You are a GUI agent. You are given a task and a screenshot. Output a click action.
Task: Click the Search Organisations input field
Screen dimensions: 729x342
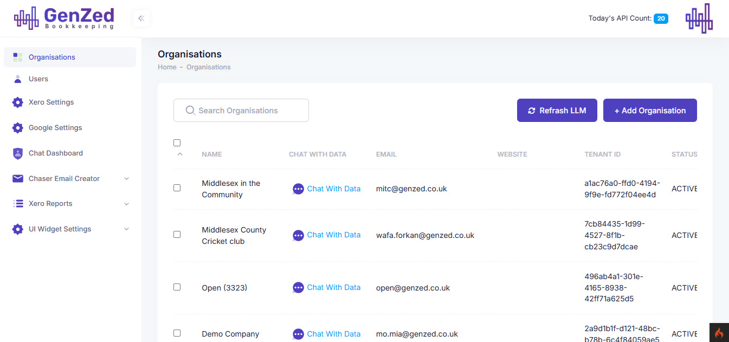pyautogui.click(x=241, y=111)
